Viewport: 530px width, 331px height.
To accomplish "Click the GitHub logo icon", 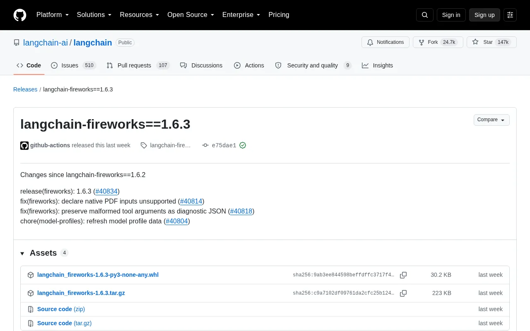I will tap(20, 15).
